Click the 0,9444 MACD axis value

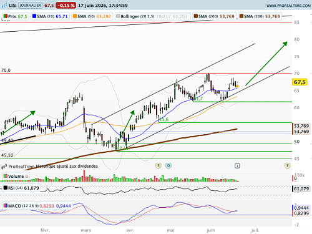tap(301, 208)
